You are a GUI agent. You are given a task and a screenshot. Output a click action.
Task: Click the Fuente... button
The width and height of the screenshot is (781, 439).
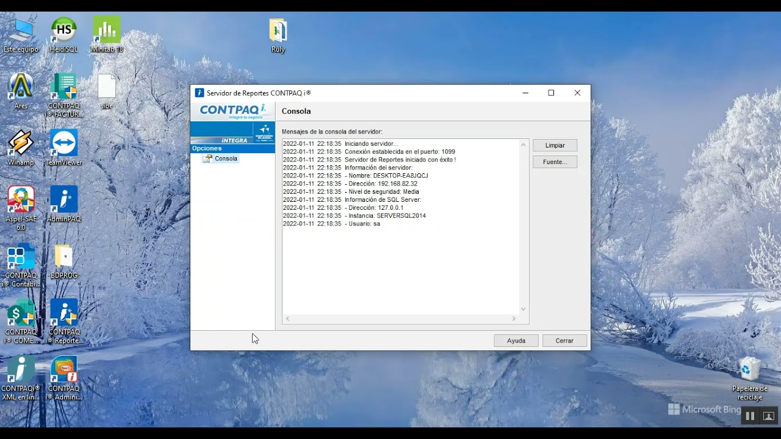555,162
